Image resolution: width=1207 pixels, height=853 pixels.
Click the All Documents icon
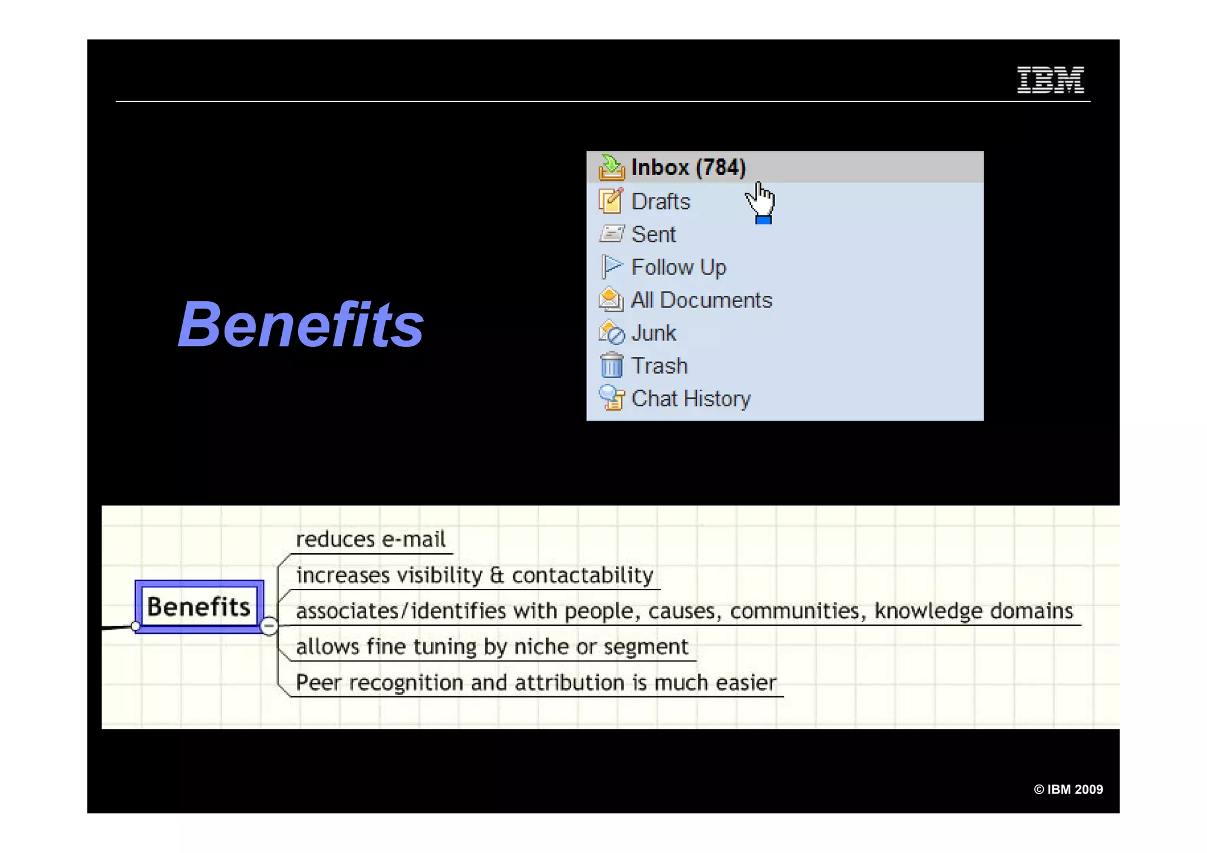point(611,299)
